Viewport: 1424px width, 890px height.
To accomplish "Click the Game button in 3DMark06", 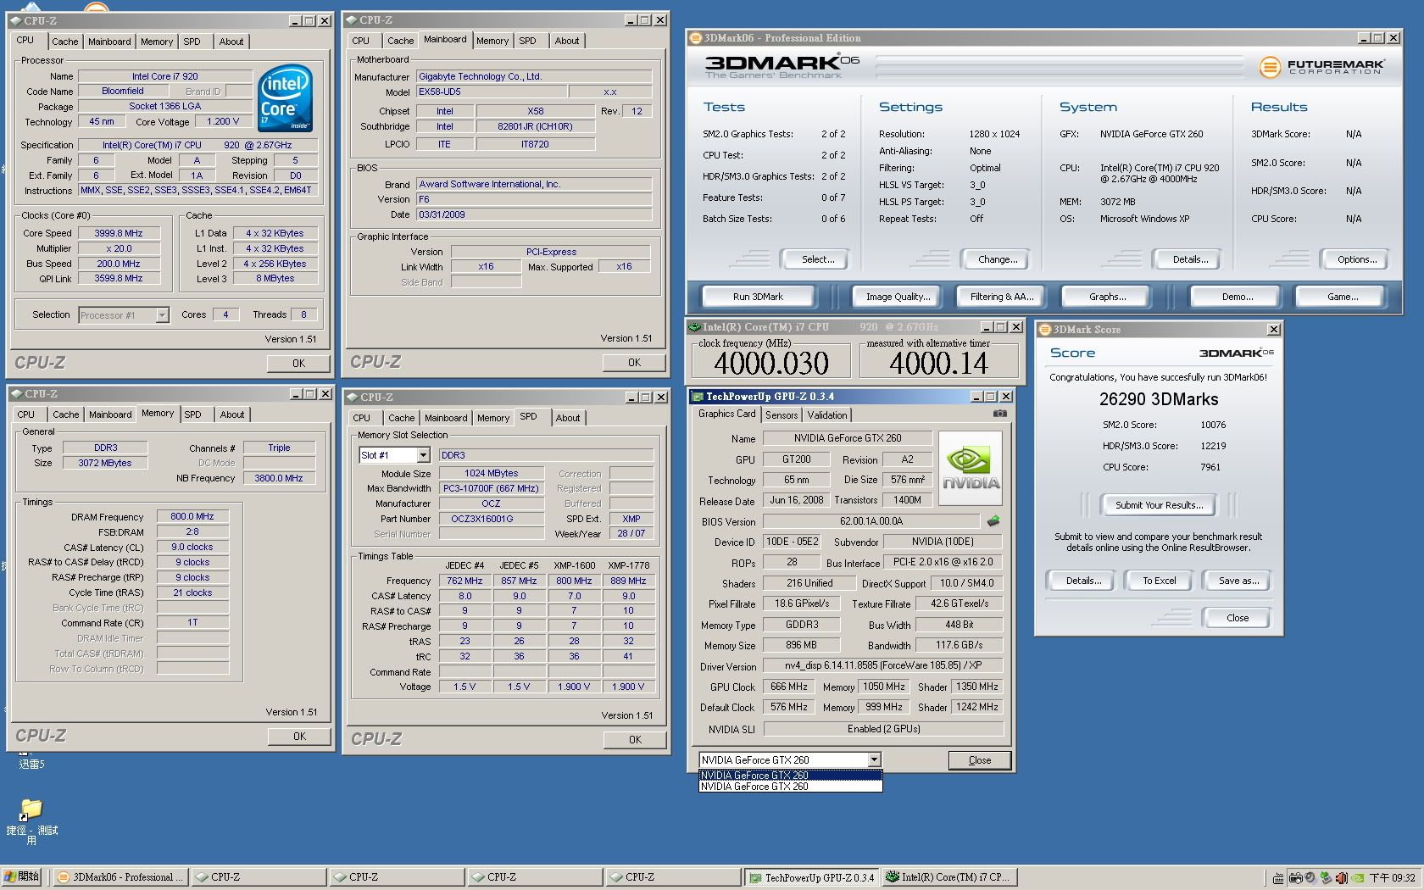I will pyautogui.click(x=1343, y=297).
